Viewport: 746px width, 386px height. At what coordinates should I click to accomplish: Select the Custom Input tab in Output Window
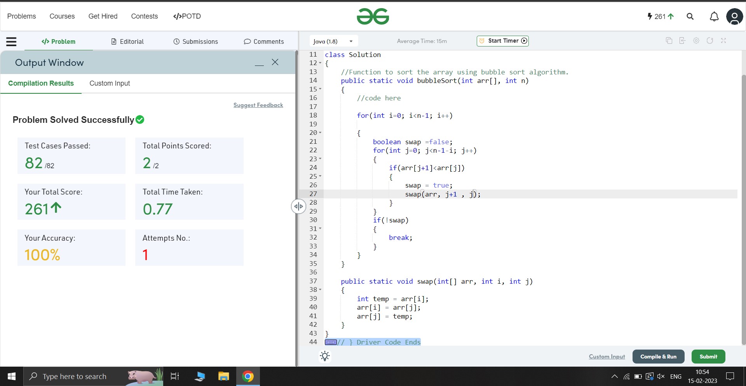coord(110,83)
